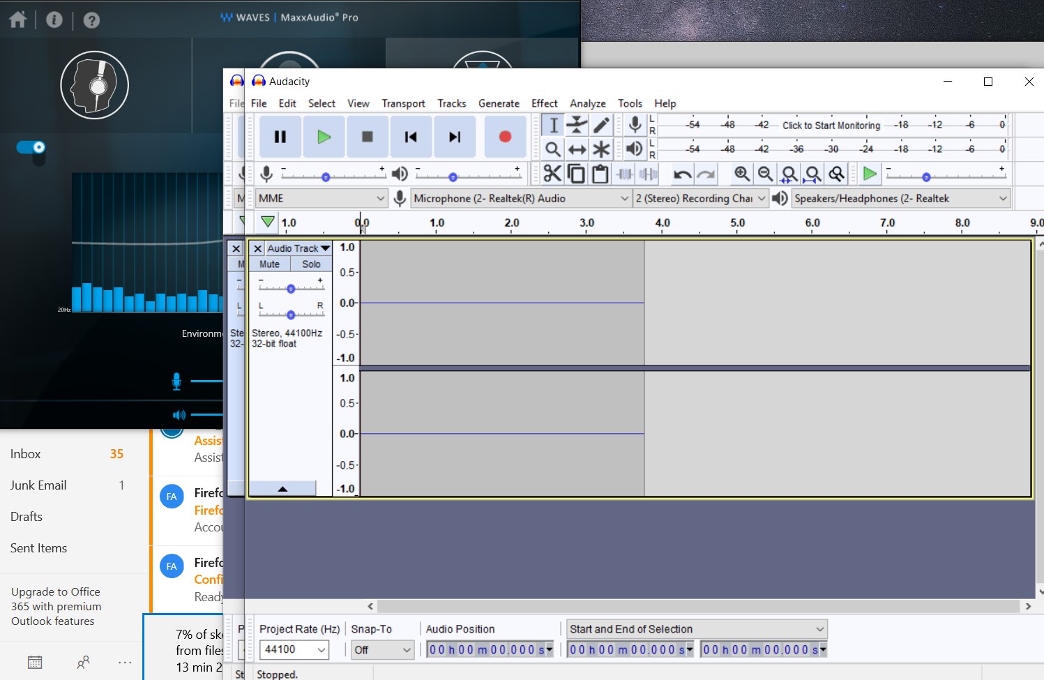Click the Zoom In magnifier icon

742,174
